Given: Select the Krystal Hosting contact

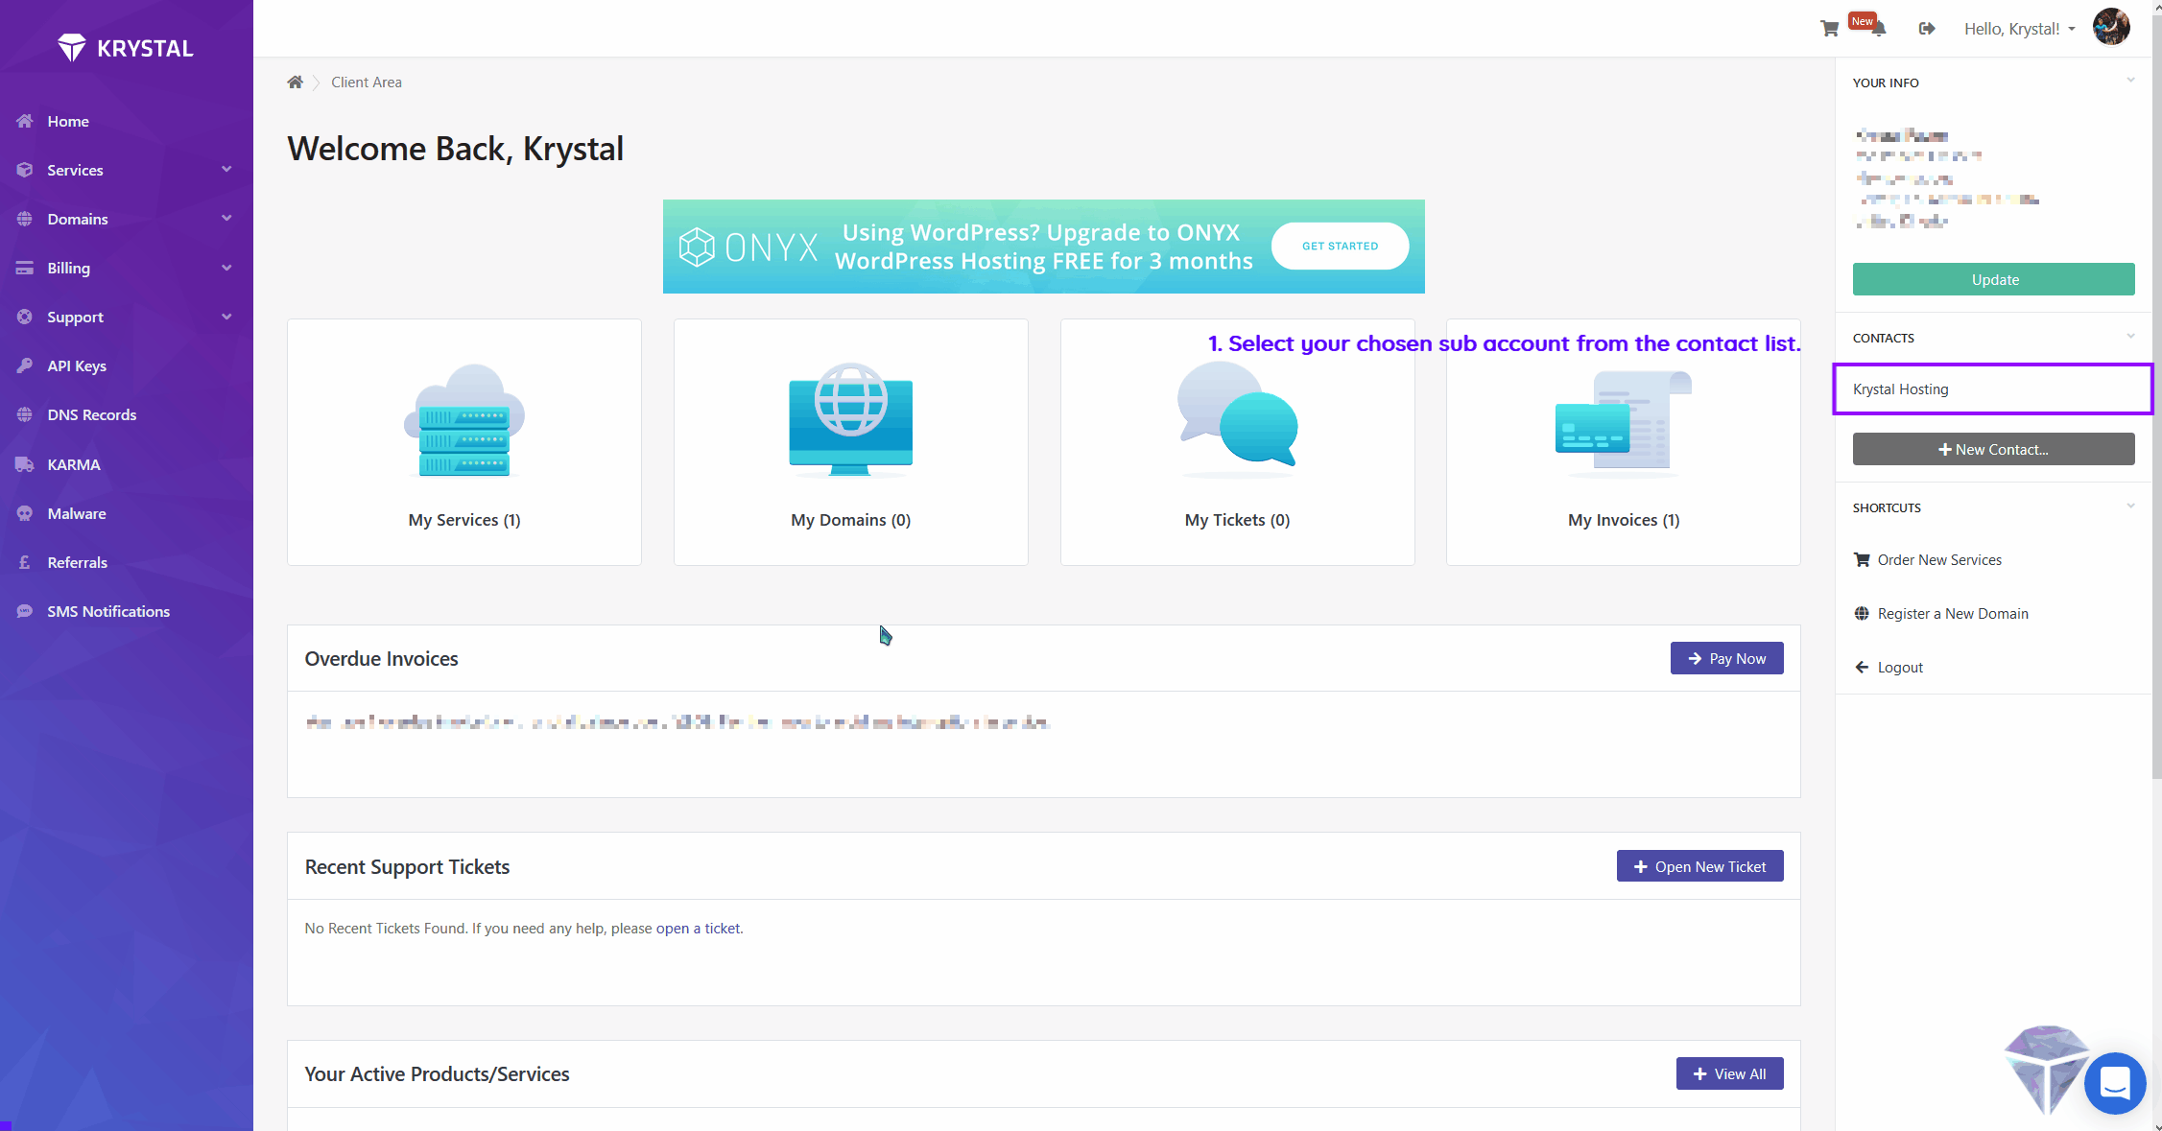Looking at the screenshot, I should [1993, 389].
